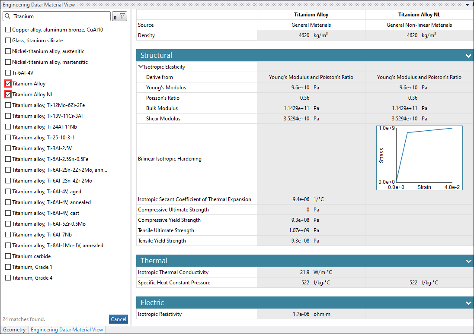This screenshot has width=474, height=334.
Task: Enable the Titanium, Grade 4 checkbox
Action: 8,278
